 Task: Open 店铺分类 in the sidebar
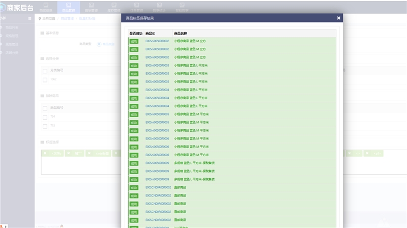coord(12,52)
